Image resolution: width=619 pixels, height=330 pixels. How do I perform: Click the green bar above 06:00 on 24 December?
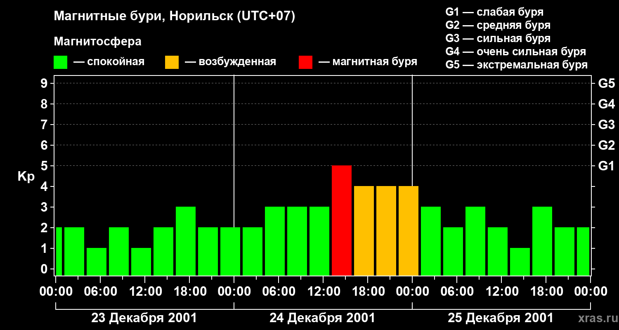point(275,241)
